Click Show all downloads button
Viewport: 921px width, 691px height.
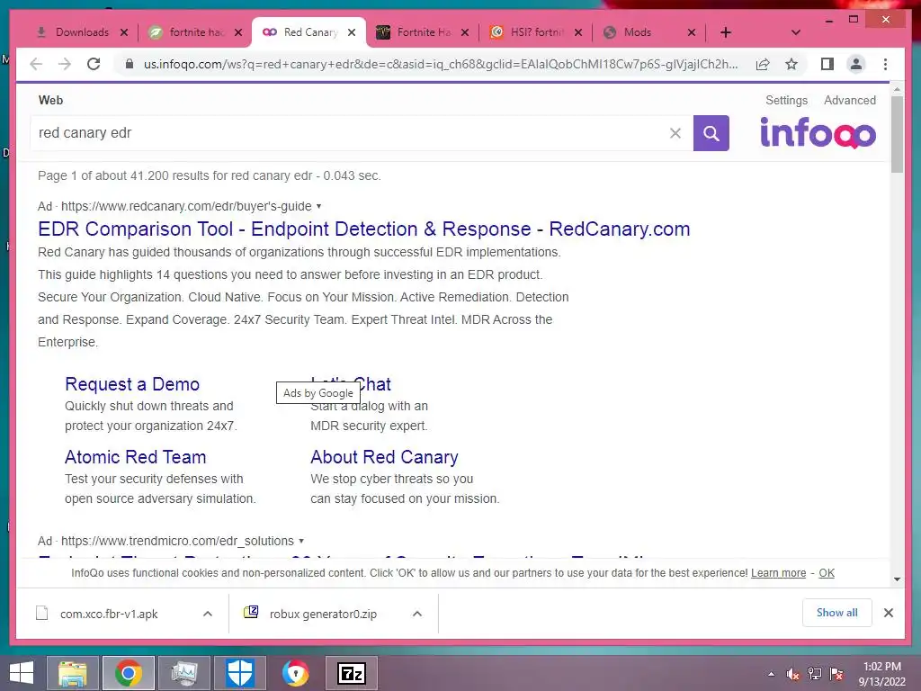pyautogui.click(x=837, y=613)
